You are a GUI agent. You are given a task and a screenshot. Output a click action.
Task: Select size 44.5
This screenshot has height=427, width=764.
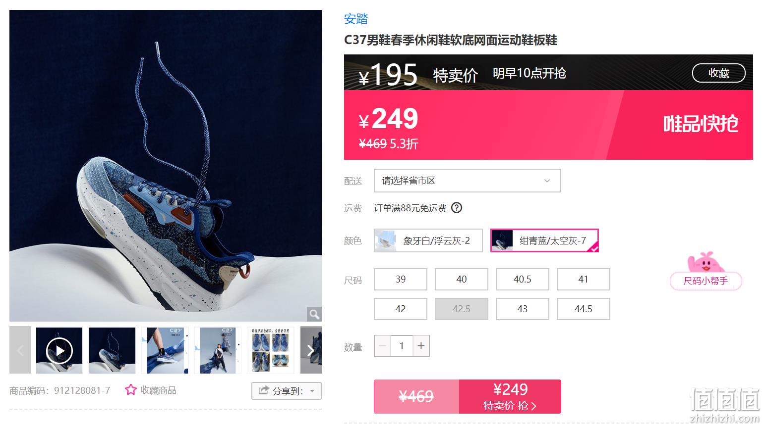(584, 309)
